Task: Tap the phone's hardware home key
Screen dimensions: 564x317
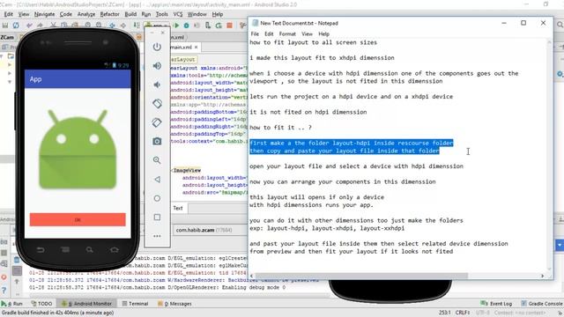Action: click(x=115, y=250)
